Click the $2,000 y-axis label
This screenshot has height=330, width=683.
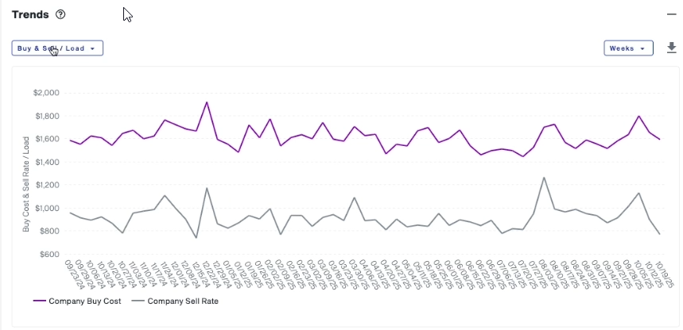point(47,93)
